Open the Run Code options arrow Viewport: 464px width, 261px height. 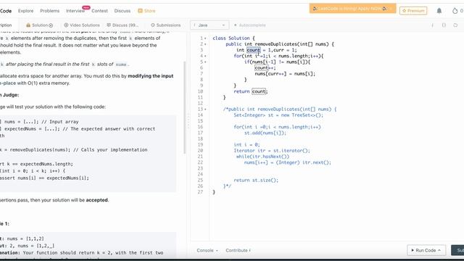point(439,250)
